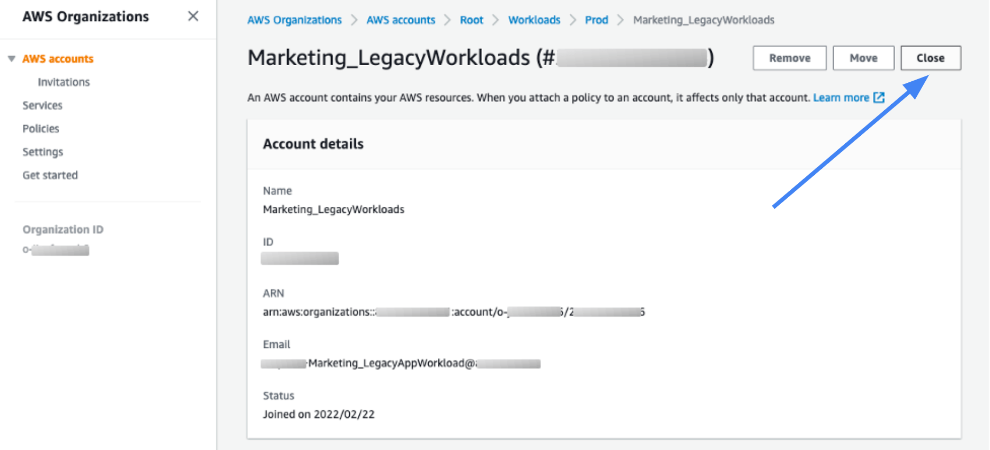
Task: Open the Policies sidebar item
Action: [41, 129]
